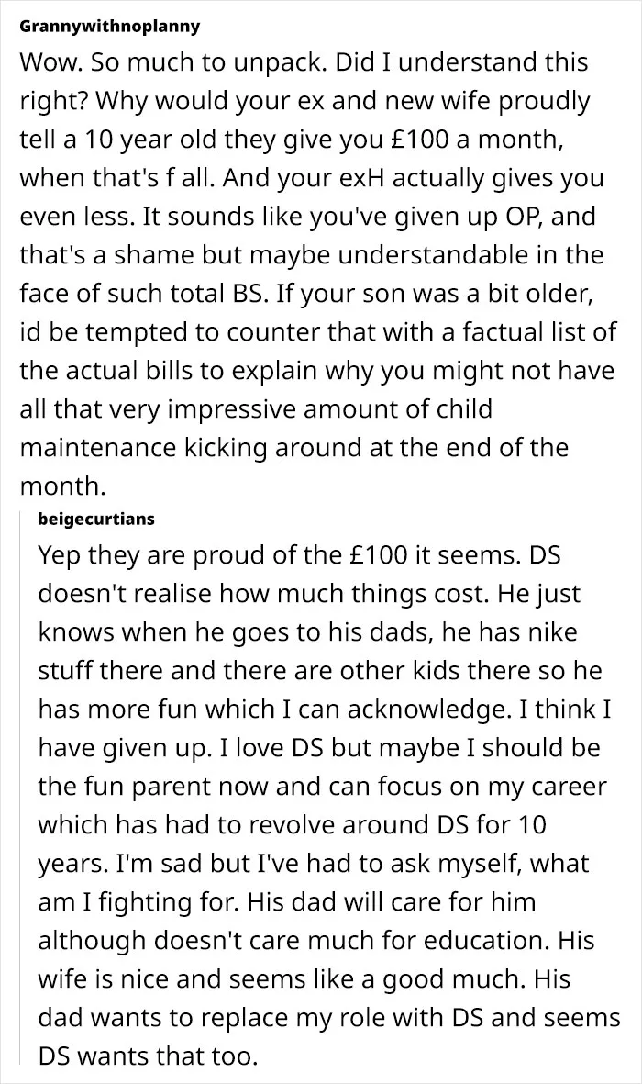The height and width of the screenshot is (1084, 642).
Task: Open the beigecurtians user profile
Action: coord(96,519)
